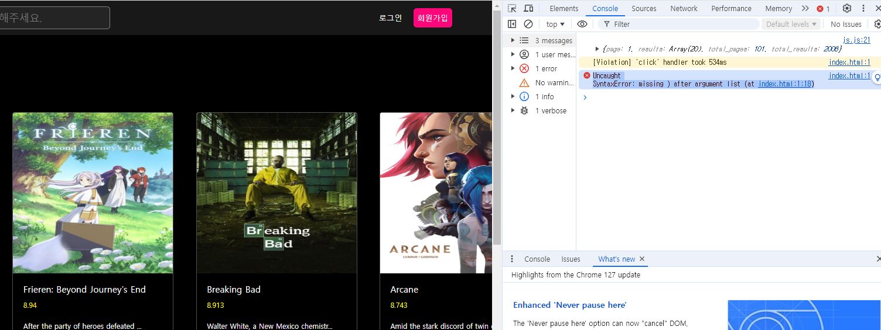
Task: Open the drawer three-dot menu
Action: tap(512, 259)
